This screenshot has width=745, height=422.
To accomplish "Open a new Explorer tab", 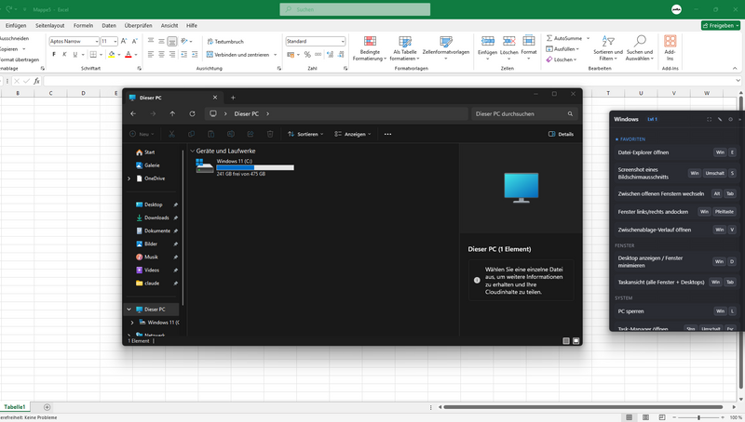I will pos(233,98).
